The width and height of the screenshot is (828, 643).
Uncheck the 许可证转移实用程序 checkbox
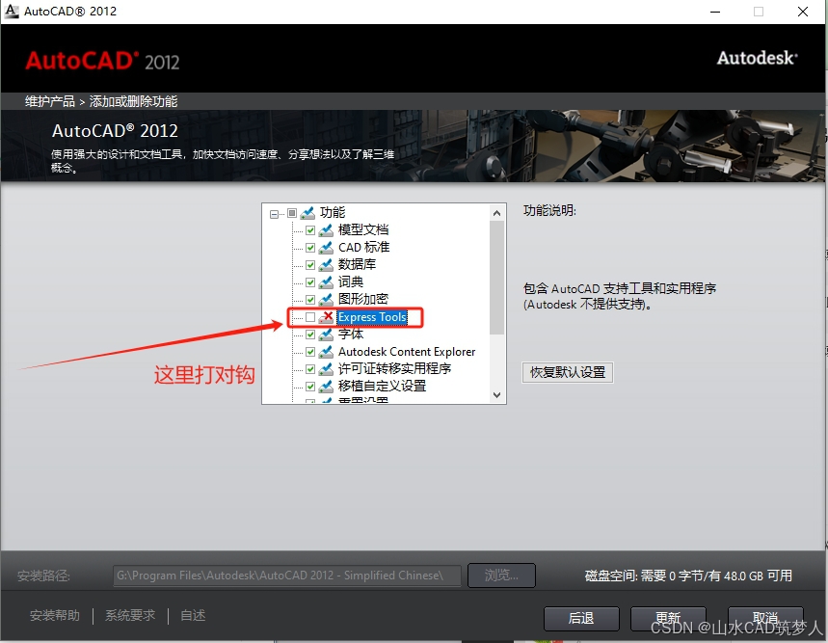point(310,369)
